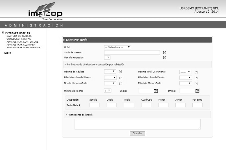Click the Imacop Tour Corporation logo
226x150 pixels.
[45, 11]
